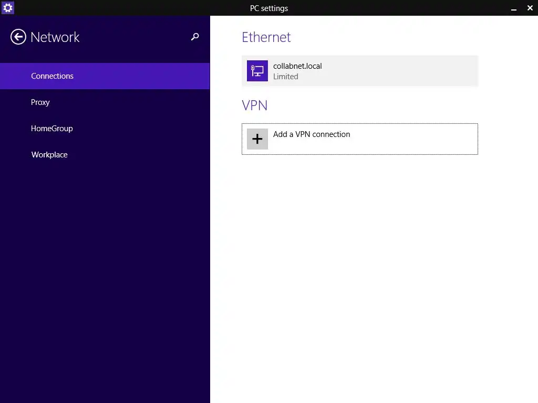Click the Add a VPN connection label
This screenshot has height=403, width=538.
312,134
